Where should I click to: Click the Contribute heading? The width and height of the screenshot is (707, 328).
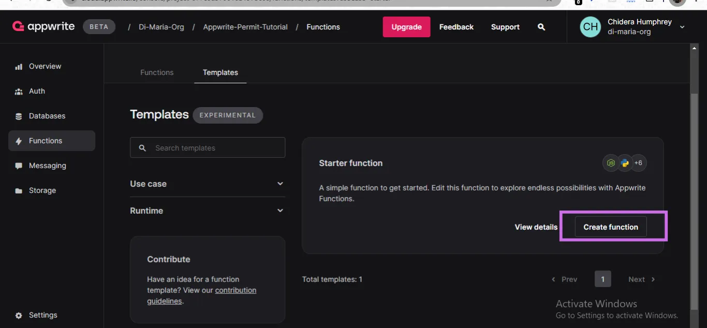pos(169,259)
